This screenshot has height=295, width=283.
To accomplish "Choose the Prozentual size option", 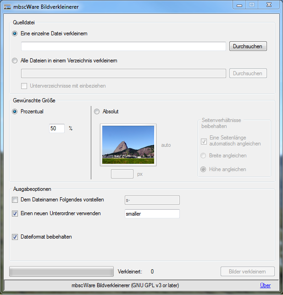I will click(15, 111).
